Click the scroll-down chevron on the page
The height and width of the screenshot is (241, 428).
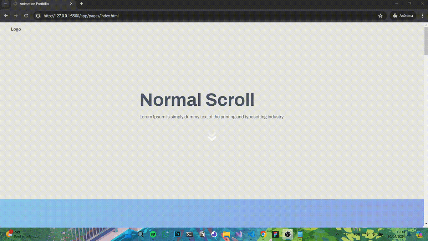point(212,136)
